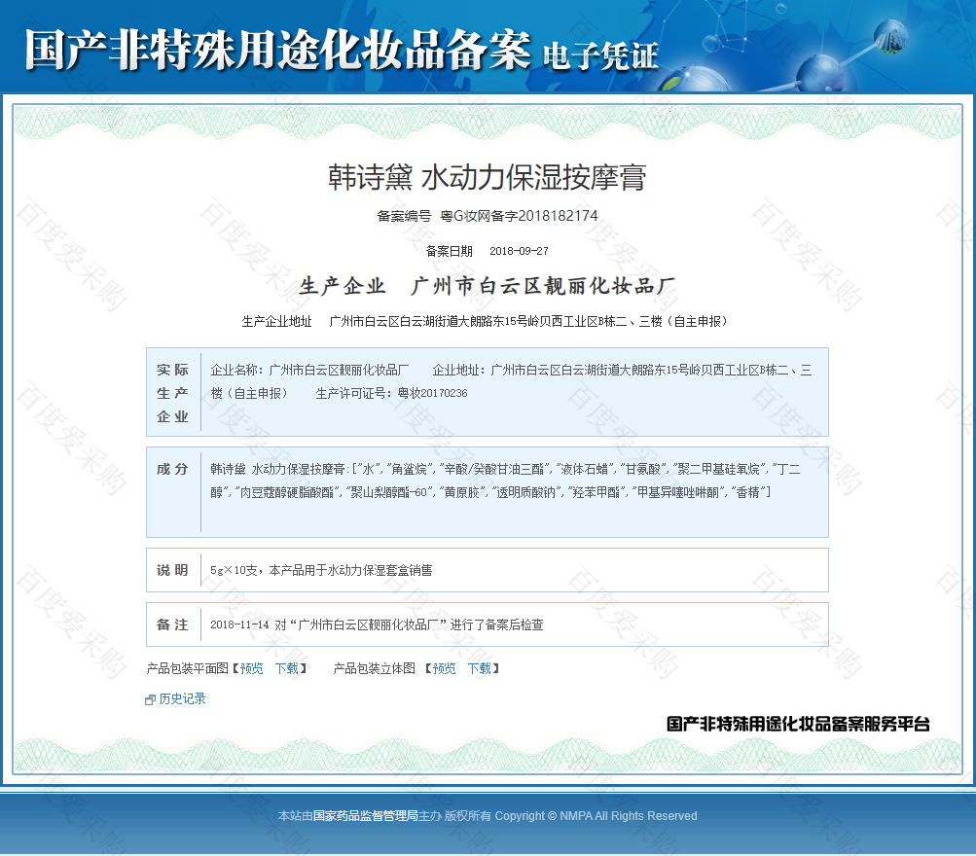Preview the 产品包装立体图 image
Screen dimensions: 976x856
tap(444, 668)
